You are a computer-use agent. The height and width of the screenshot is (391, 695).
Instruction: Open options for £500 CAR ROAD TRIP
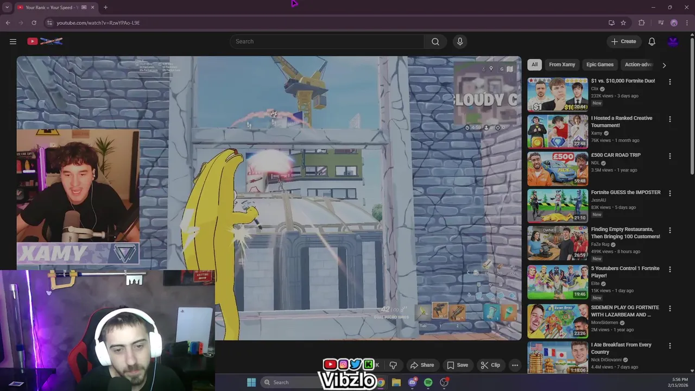[x=669, y=156]
